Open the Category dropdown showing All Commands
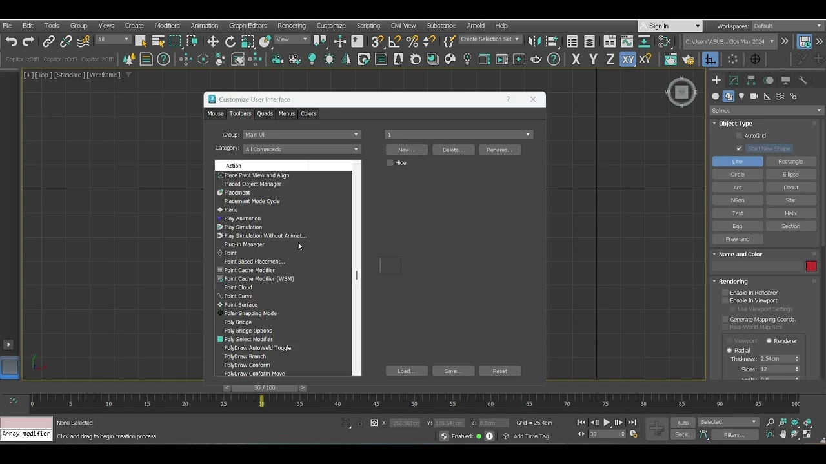The width and height of the screenshot is (826, 464). pyautogui.click(x=302, y=149)
